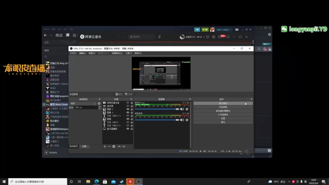Remove selected source with the minus icon
Image resolution: width=329 pixels, height=185 pixels.
(109, 146)
